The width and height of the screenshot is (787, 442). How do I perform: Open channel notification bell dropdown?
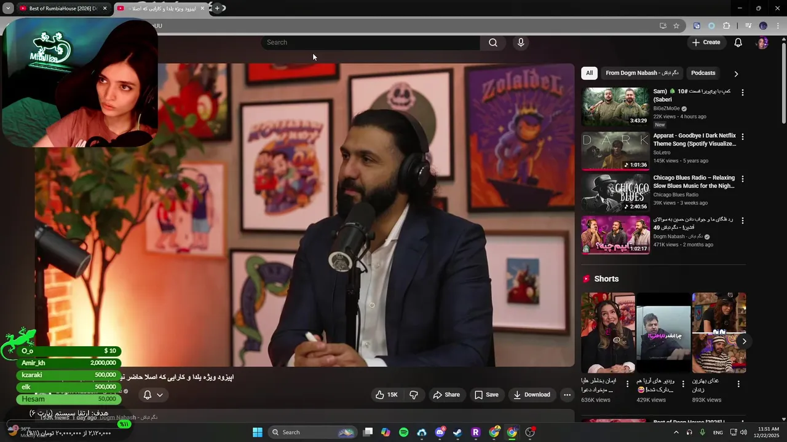pos(153,395)
